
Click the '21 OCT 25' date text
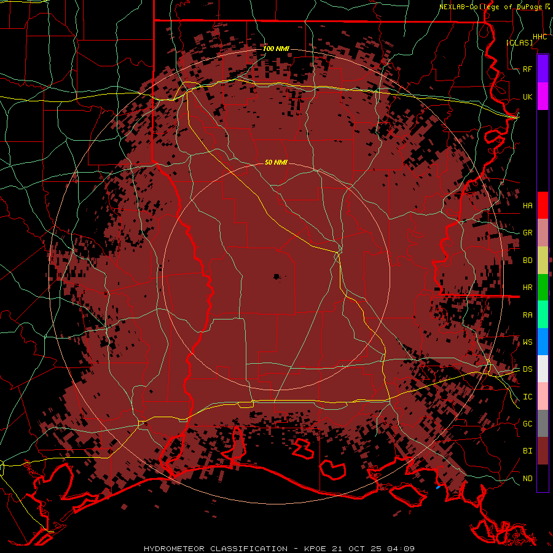(357, 549)
